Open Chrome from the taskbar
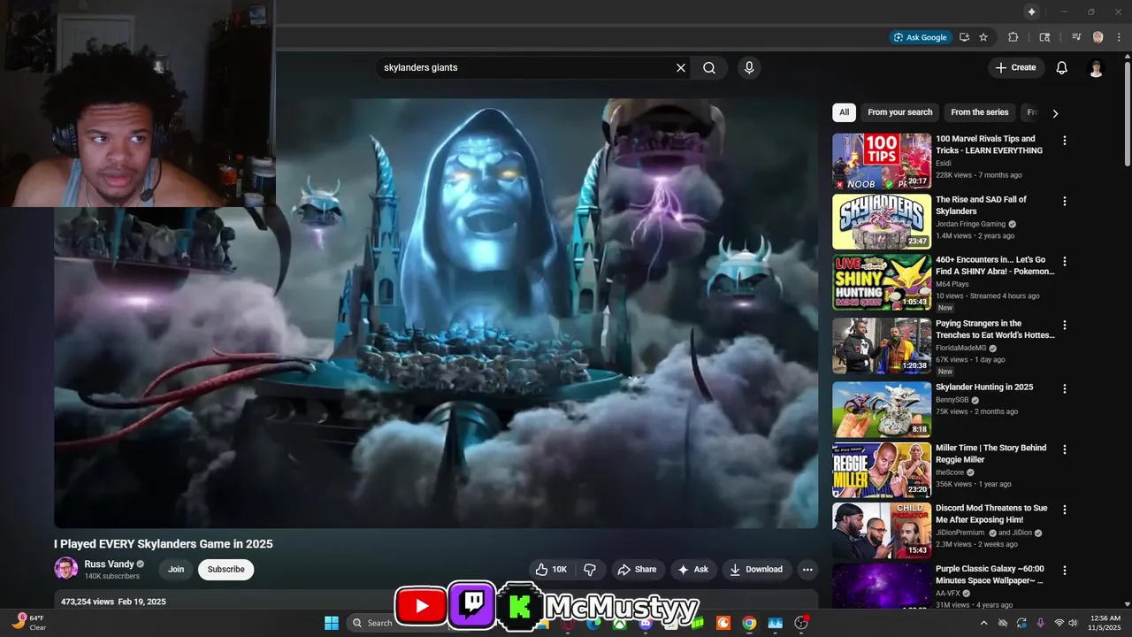Viewport: 1132px width, 637px height. pyautogui.click(x=749, y=623)
